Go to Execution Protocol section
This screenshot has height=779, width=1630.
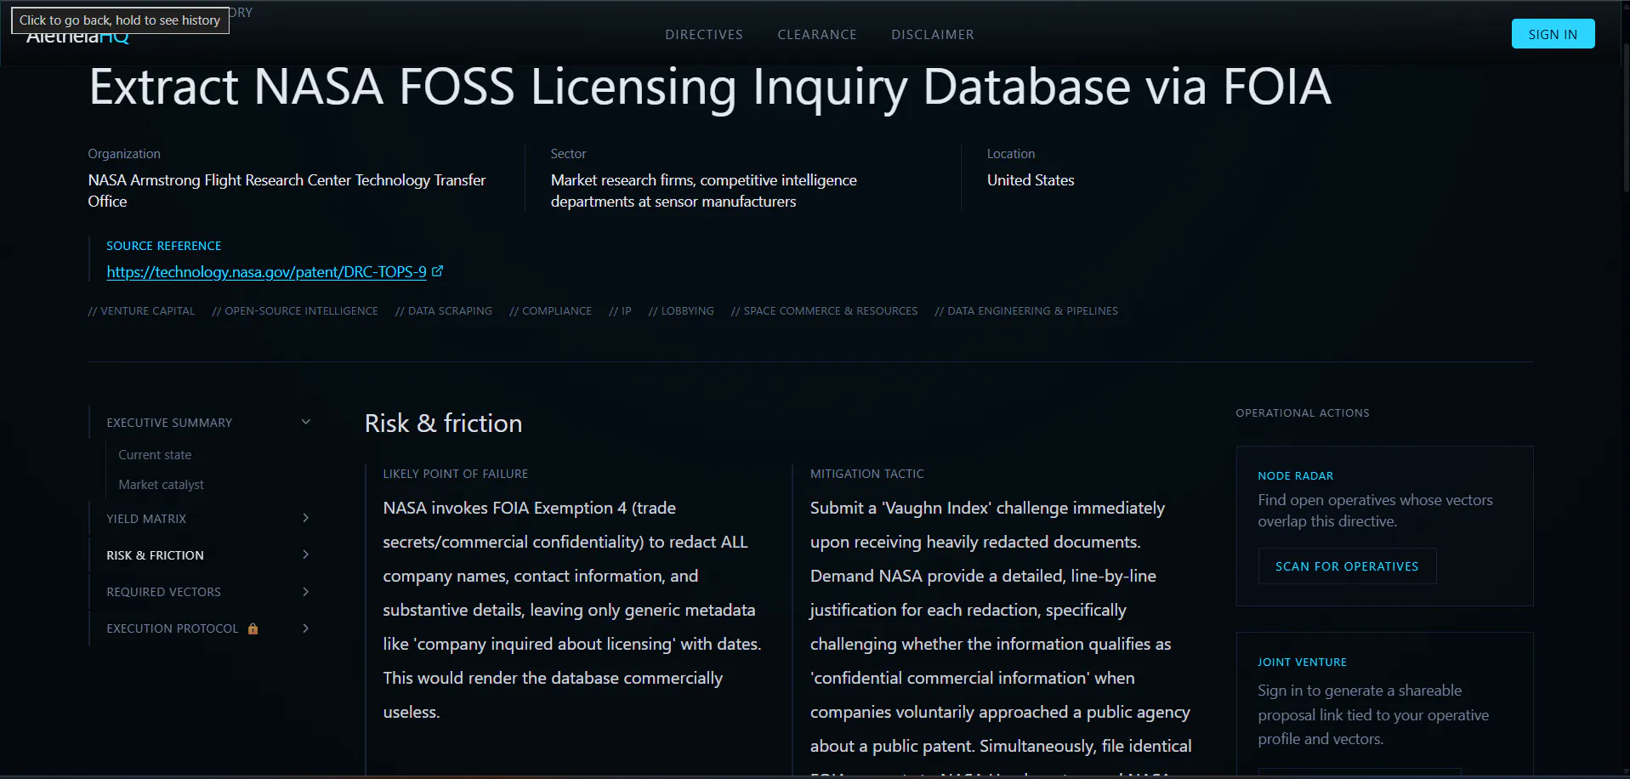(173, 628)
